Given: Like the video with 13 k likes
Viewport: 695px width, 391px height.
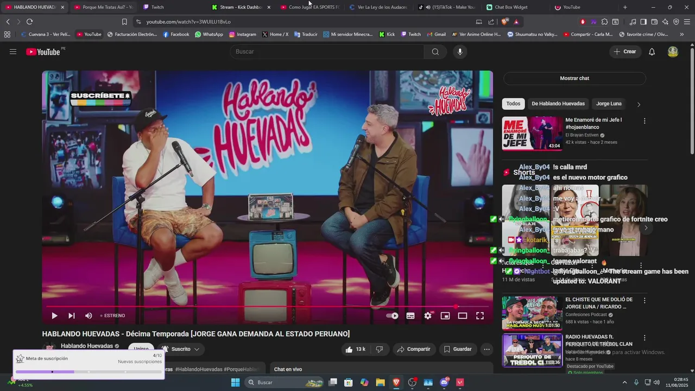Looking at the screenshot, I should 356,349.
